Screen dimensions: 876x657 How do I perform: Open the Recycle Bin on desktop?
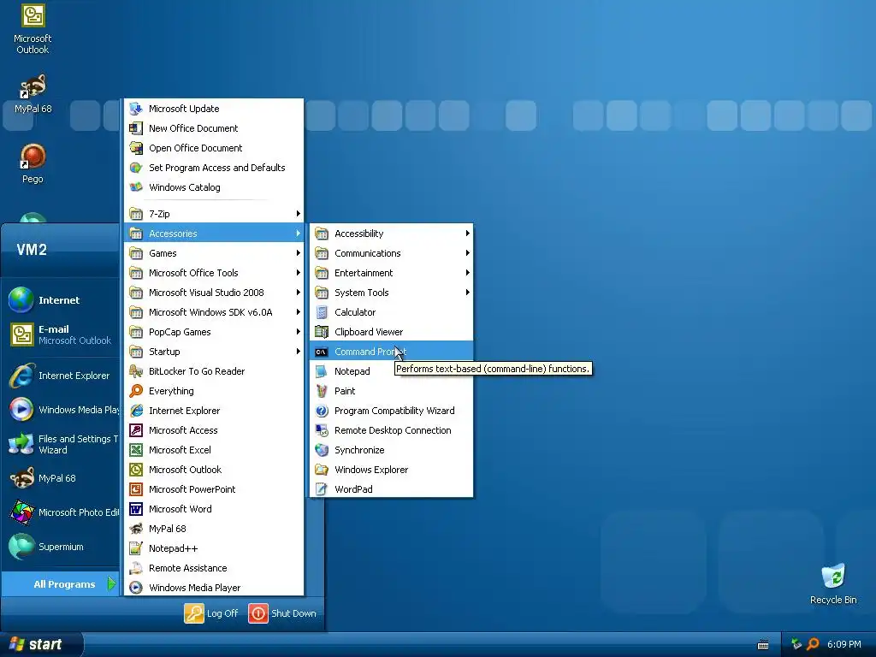(833, 583)
